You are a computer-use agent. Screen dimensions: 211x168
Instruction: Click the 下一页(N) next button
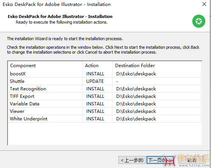click(x=160, y=160)
